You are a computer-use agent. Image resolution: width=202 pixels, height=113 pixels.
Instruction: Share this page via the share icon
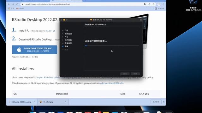pyautogui.click(x=149, y=4)
